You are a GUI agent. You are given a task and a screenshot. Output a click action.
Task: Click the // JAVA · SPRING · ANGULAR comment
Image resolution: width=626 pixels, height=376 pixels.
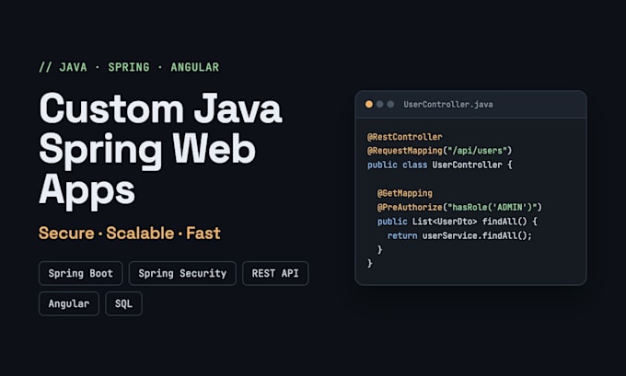point(129,67)
